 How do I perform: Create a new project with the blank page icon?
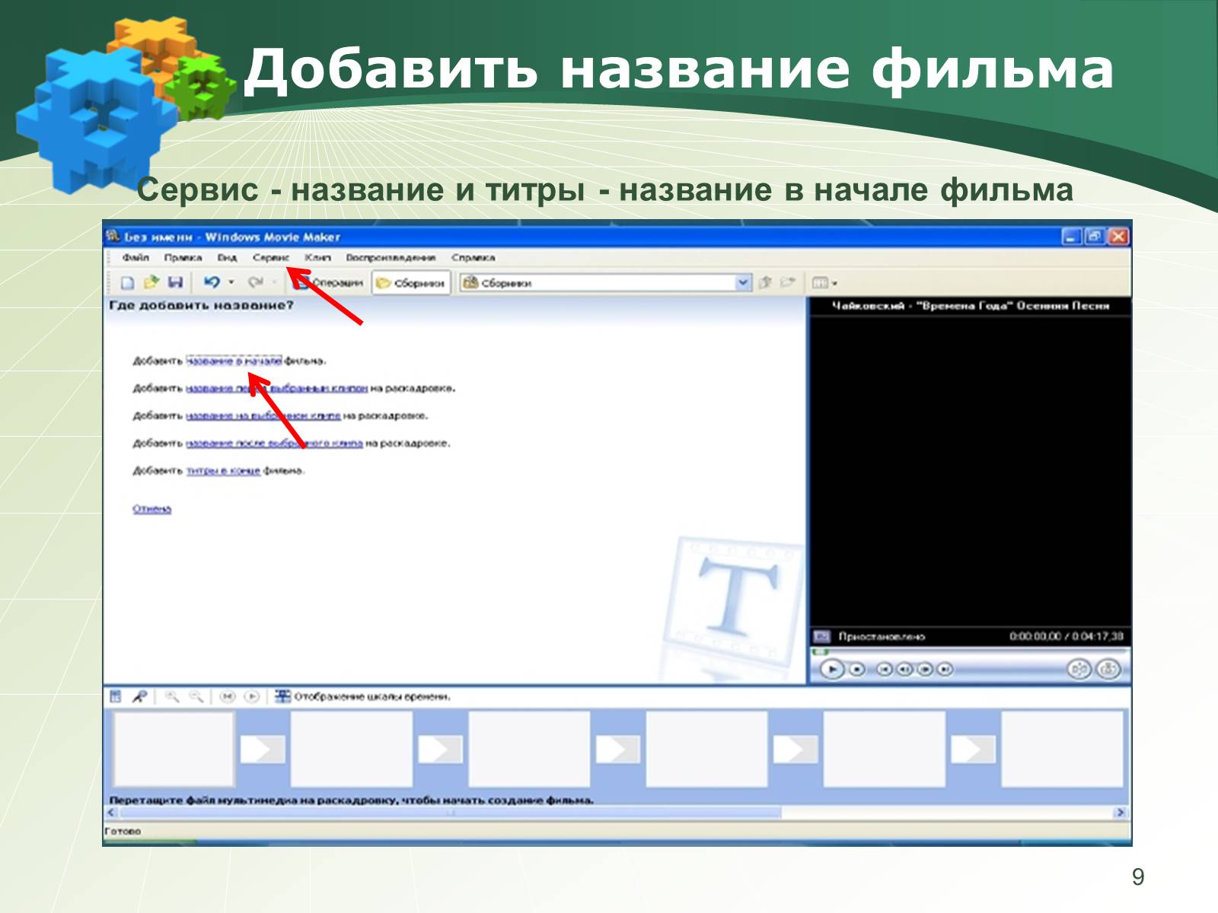pos(127,283)
